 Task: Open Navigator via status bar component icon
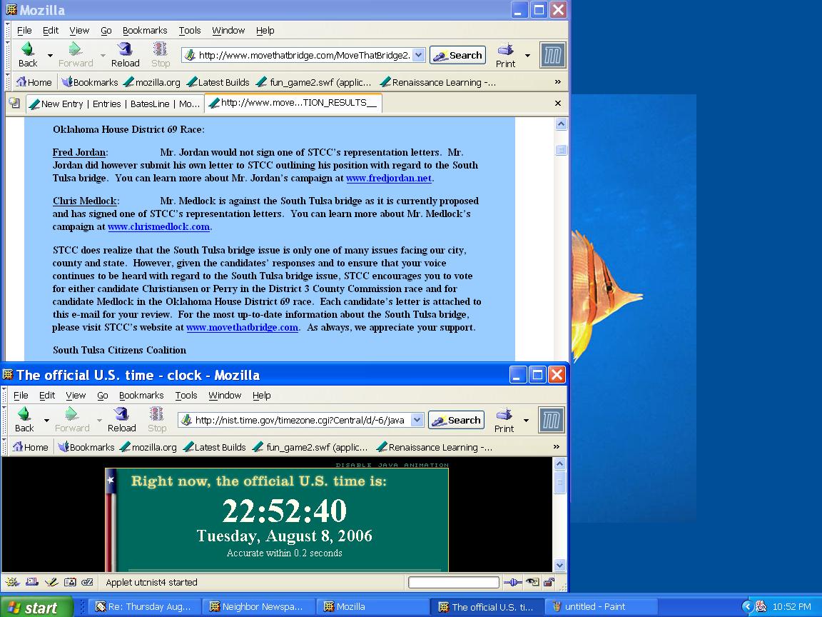click(12, 582)
